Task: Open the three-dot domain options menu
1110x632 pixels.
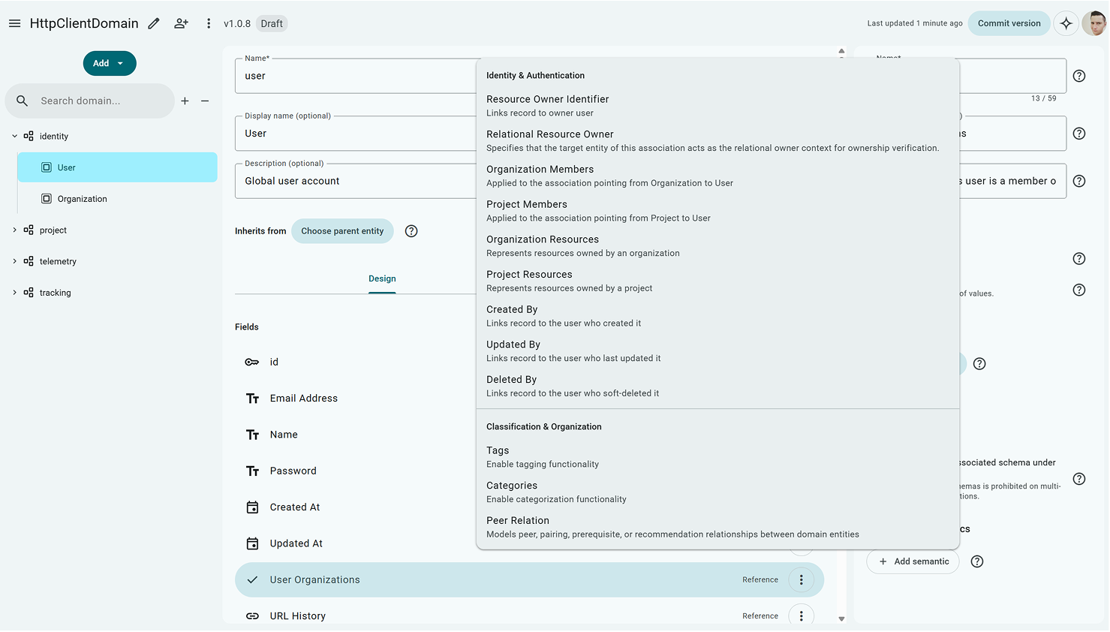Action: 209,23
